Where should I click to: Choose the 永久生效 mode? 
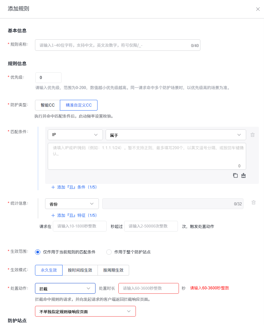click(49, 270)
